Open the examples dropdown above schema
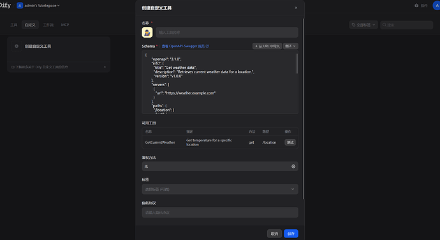 290,46
